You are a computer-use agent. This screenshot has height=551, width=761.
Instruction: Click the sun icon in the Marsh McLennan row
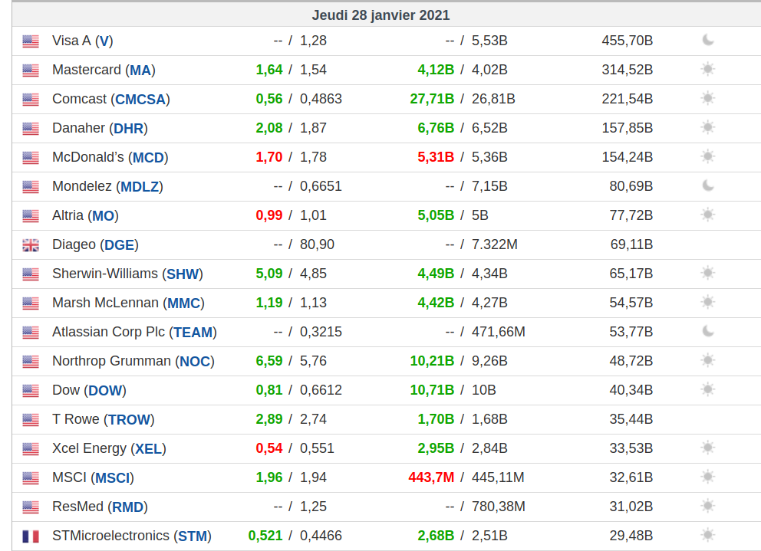708,302
